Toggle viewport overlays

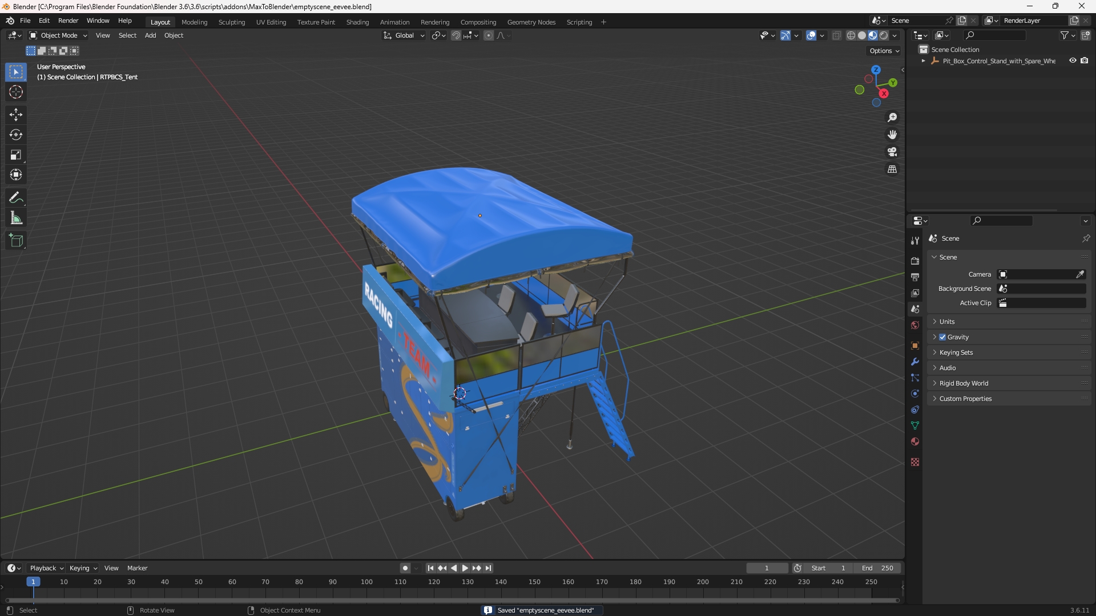coord(811,35)
